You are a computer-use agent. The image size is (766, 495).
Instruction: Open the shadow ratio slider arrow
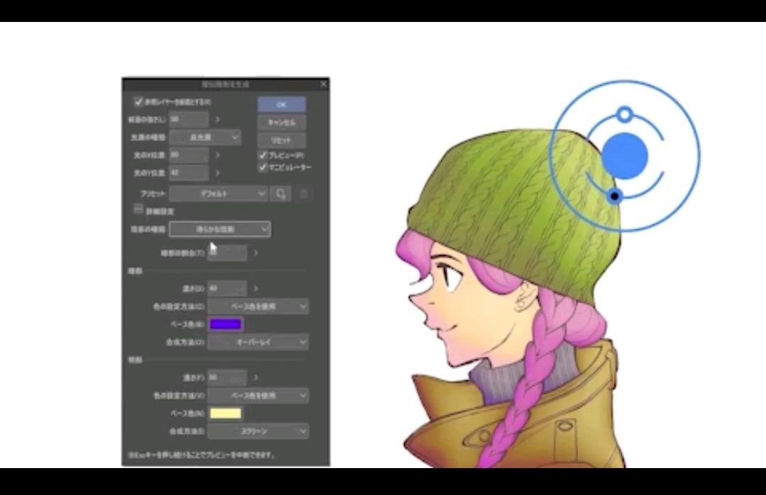click(x=255, y=253)
